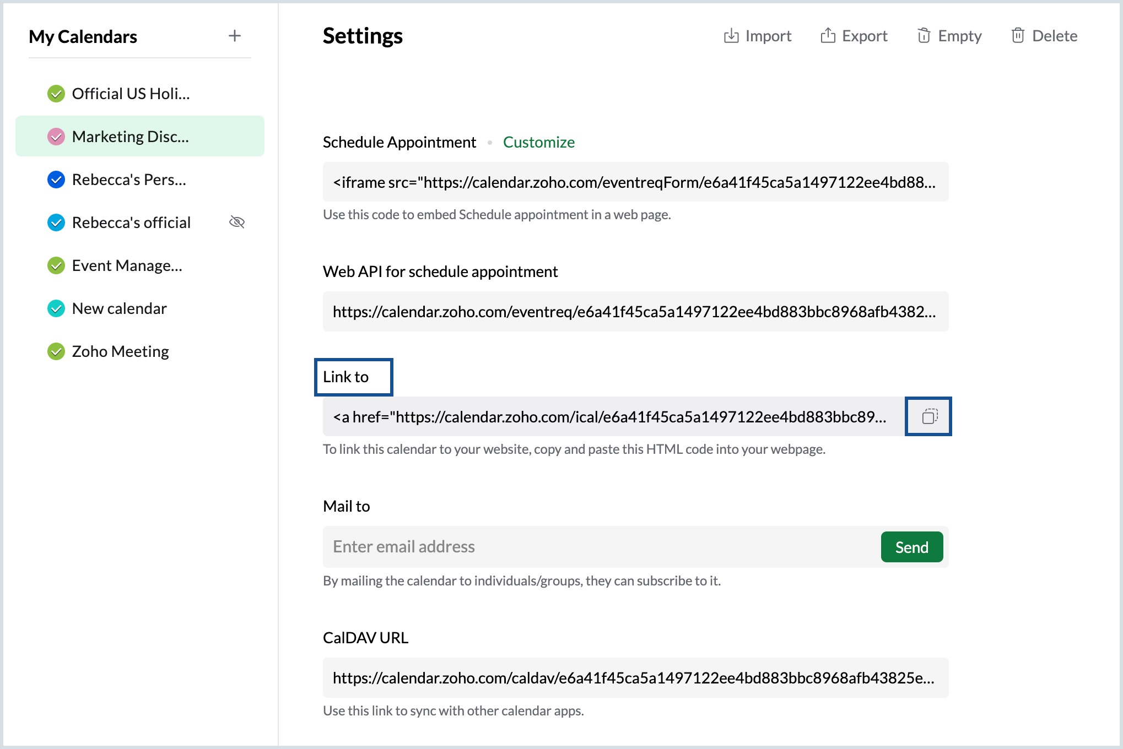Click the iframe embed code box

click(x=635, y=182)
